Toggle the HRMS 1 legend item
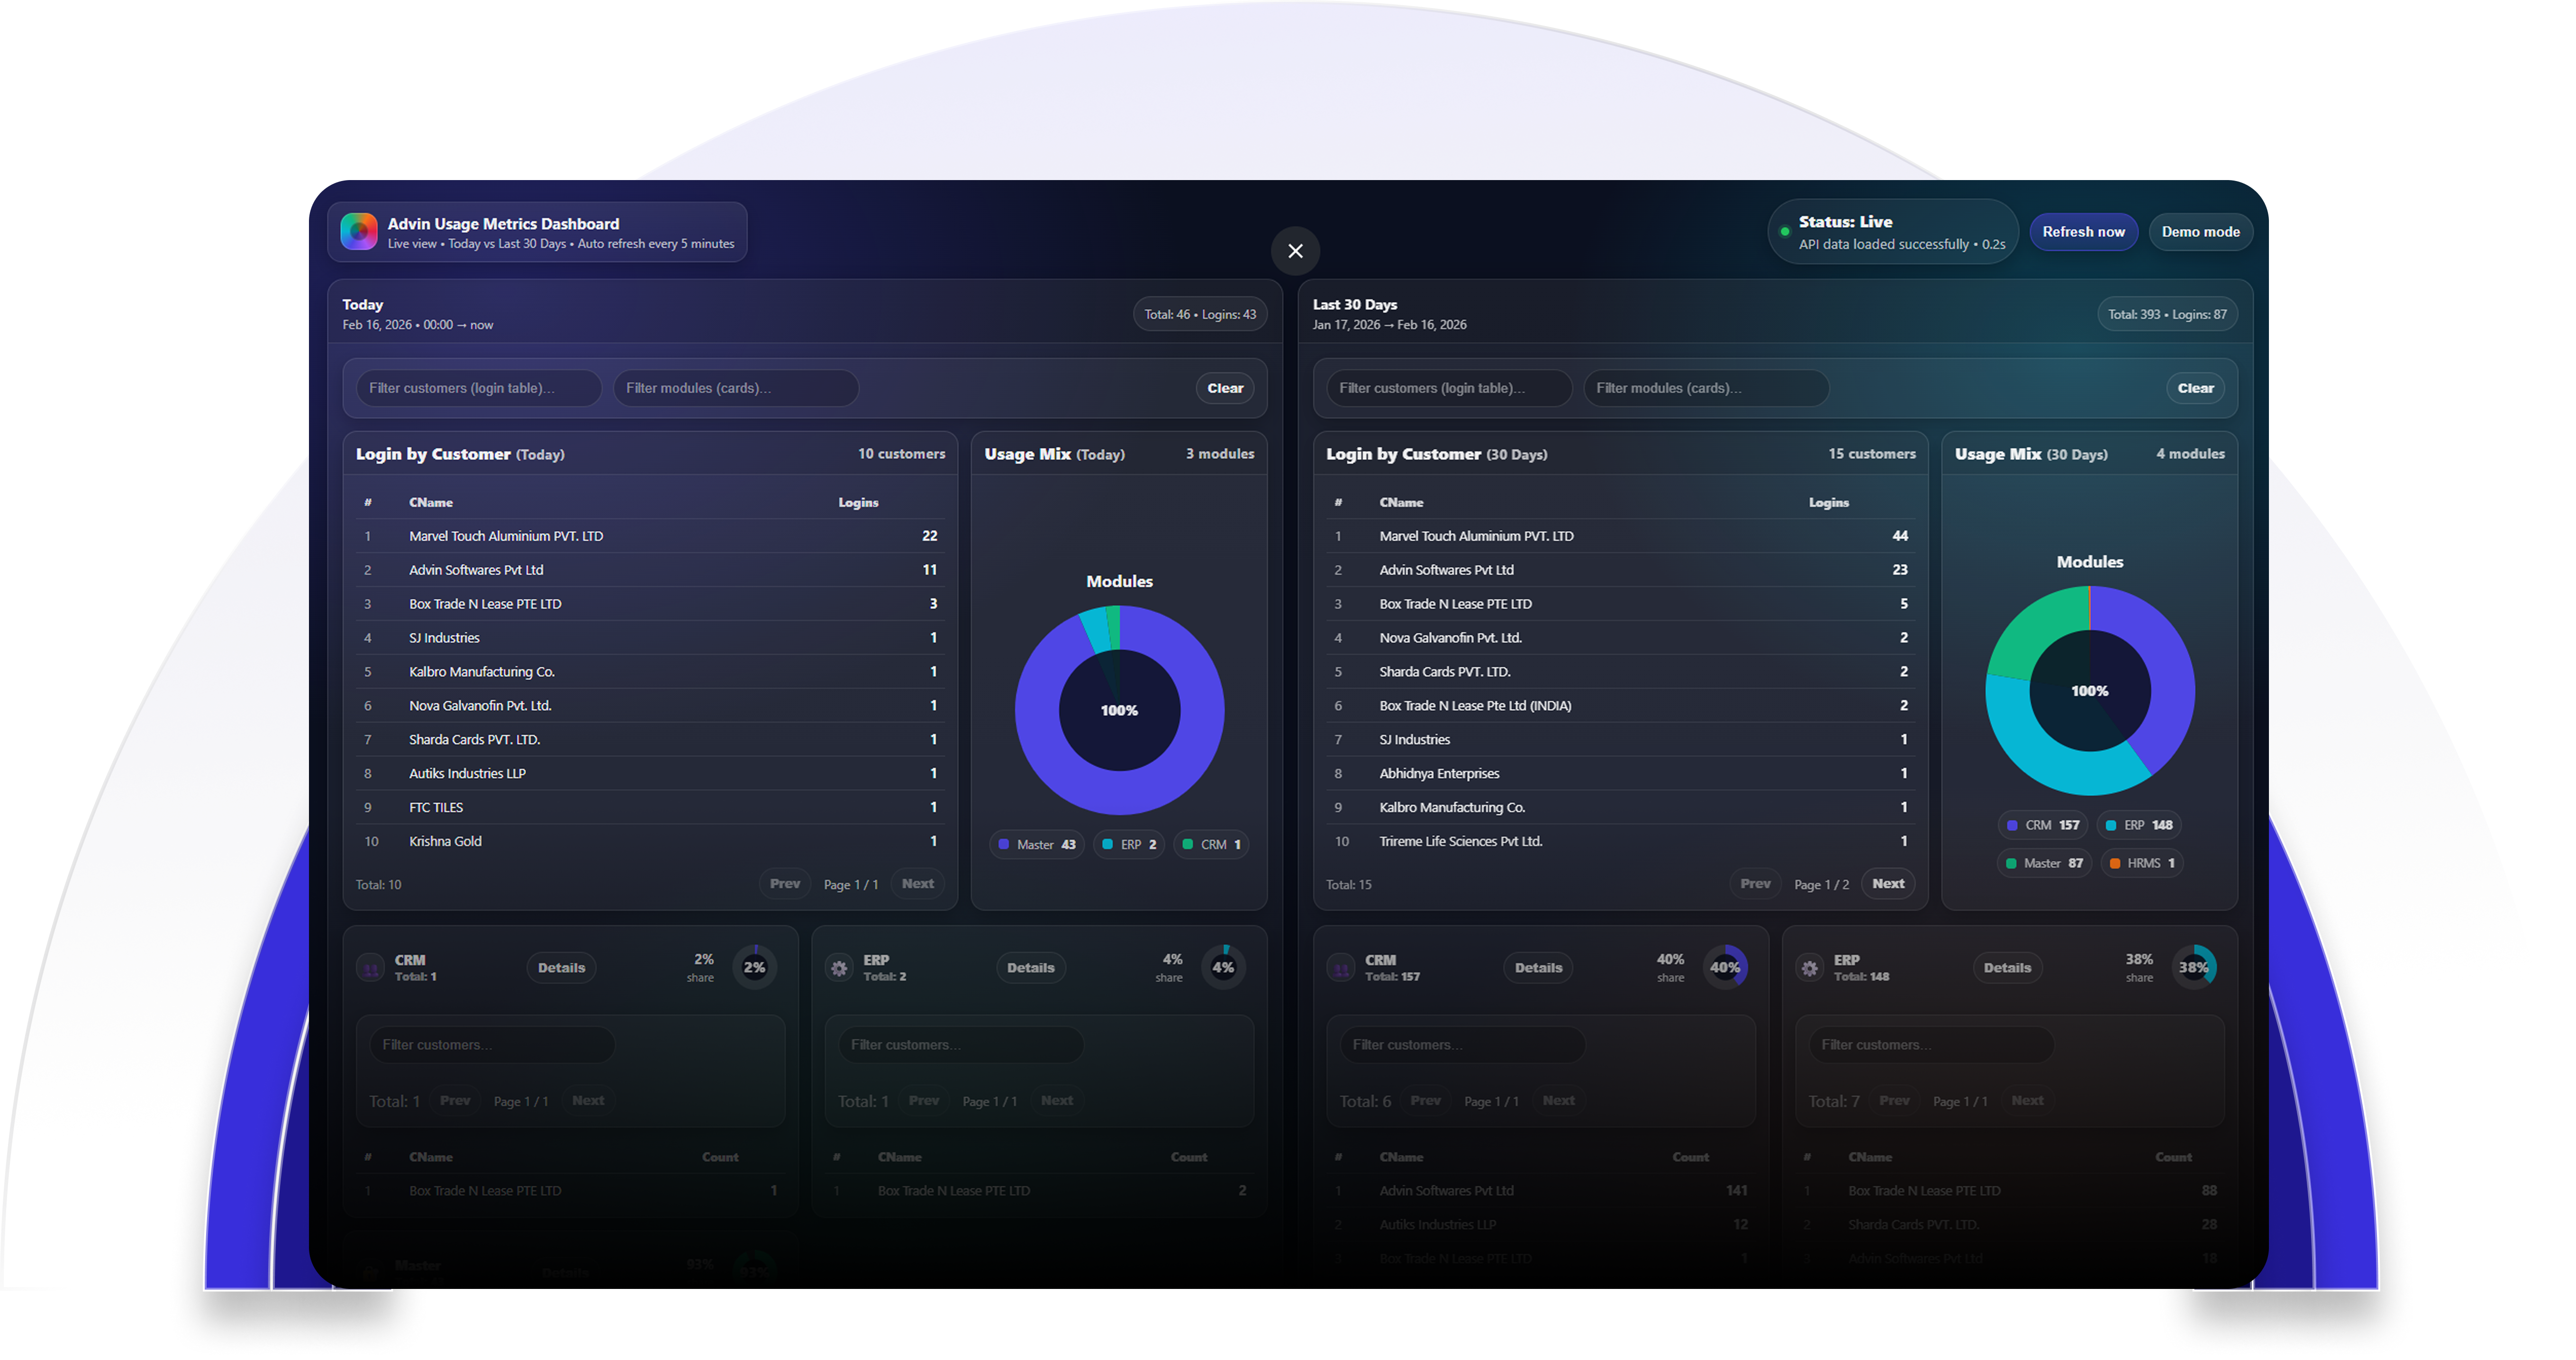This screenshot has height=1360, width=2576. (x=2141, y=863)
